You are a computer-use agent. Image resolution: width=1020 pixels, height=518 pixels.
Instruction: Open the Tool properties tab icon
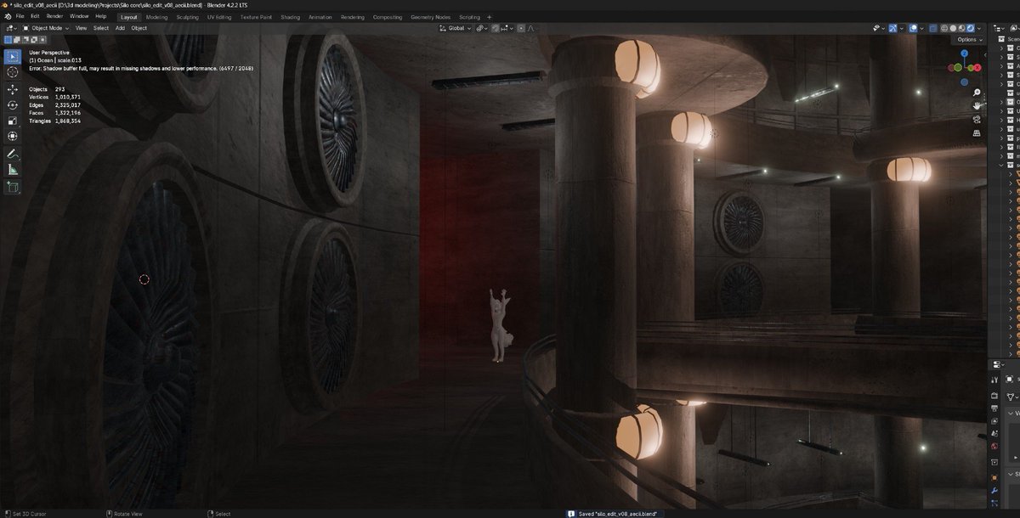tap(994, 380)
